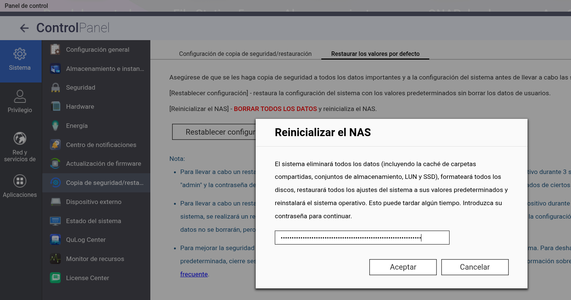This screenshot has width=571, height=300.
Task: Switch to Configuración de copia de seguridad/restauración tab
Action: (245, 54)
